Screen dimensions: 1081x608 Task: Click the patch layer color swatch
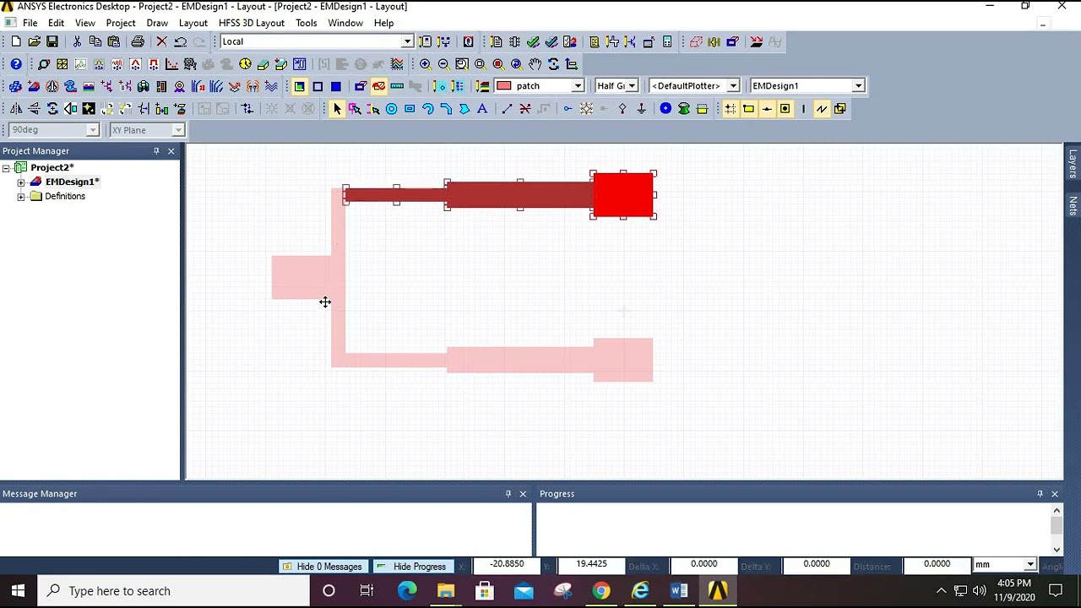coord(504,86)
